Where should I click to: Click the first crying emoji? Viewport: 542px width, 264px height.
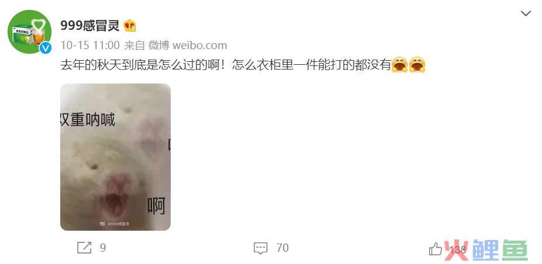pos(399,64)
